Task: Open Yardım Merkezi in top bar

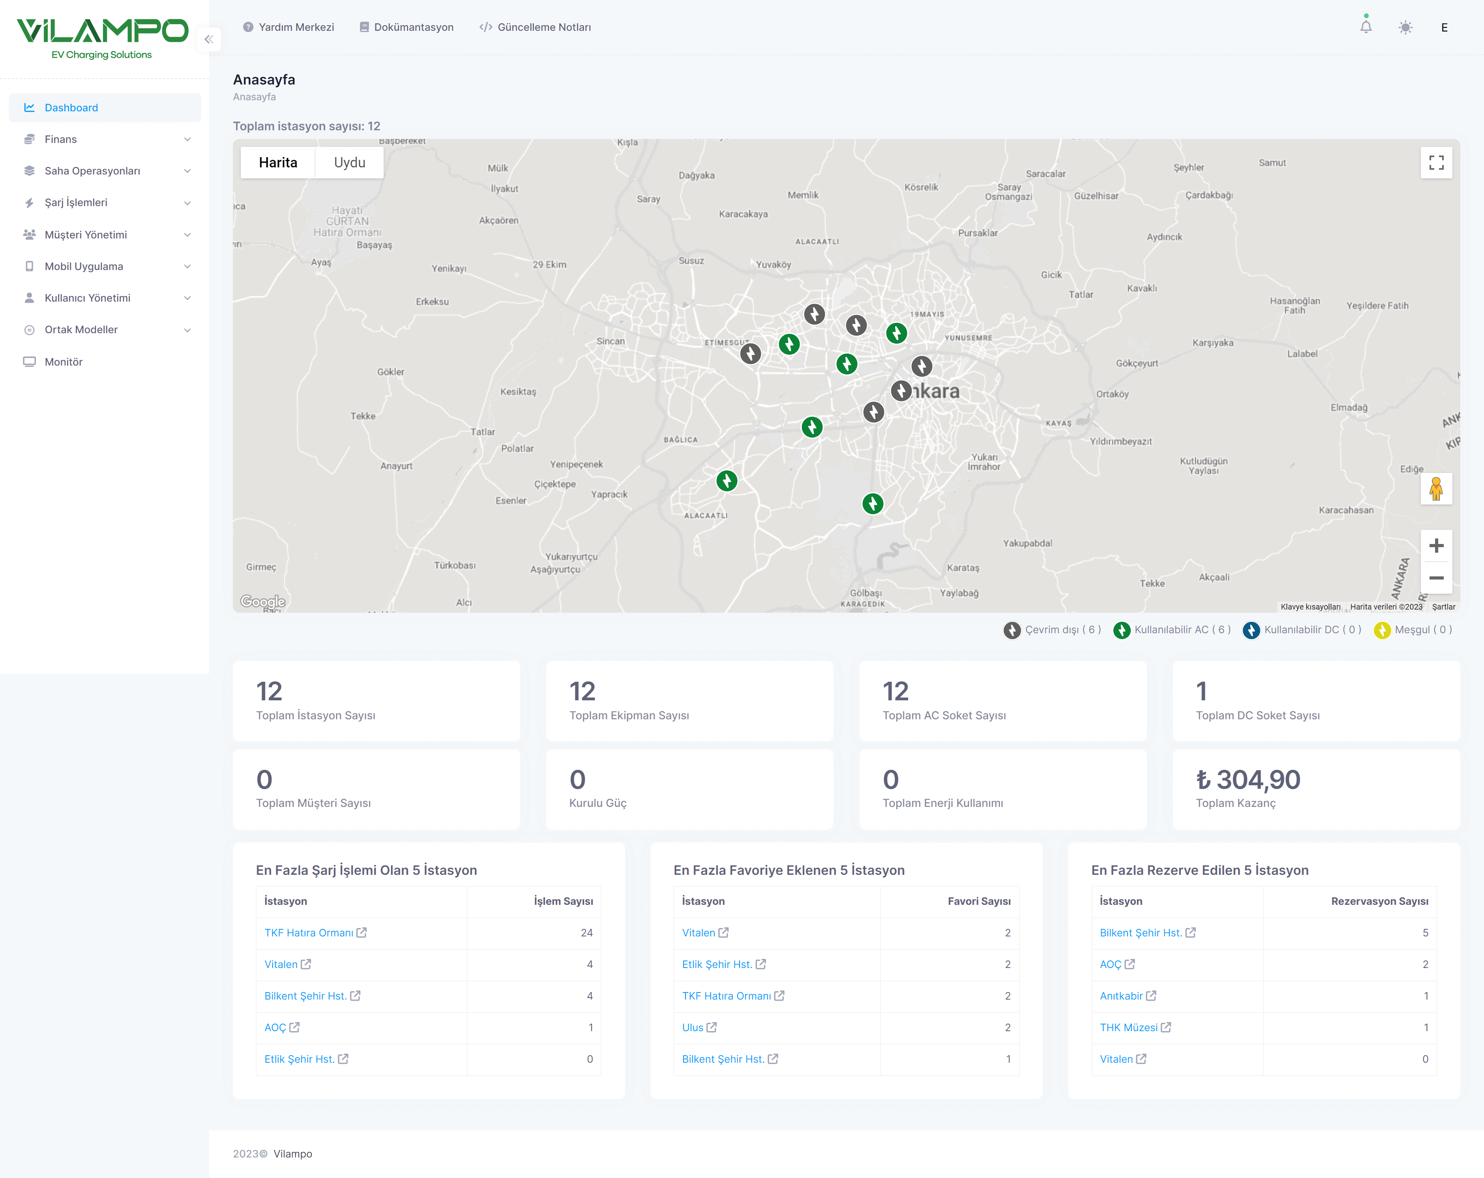Action: click(x=289, y=28)
